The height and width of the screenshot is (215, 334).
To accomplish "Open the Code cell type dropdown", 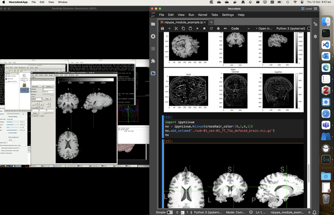I will pos(240,28).
